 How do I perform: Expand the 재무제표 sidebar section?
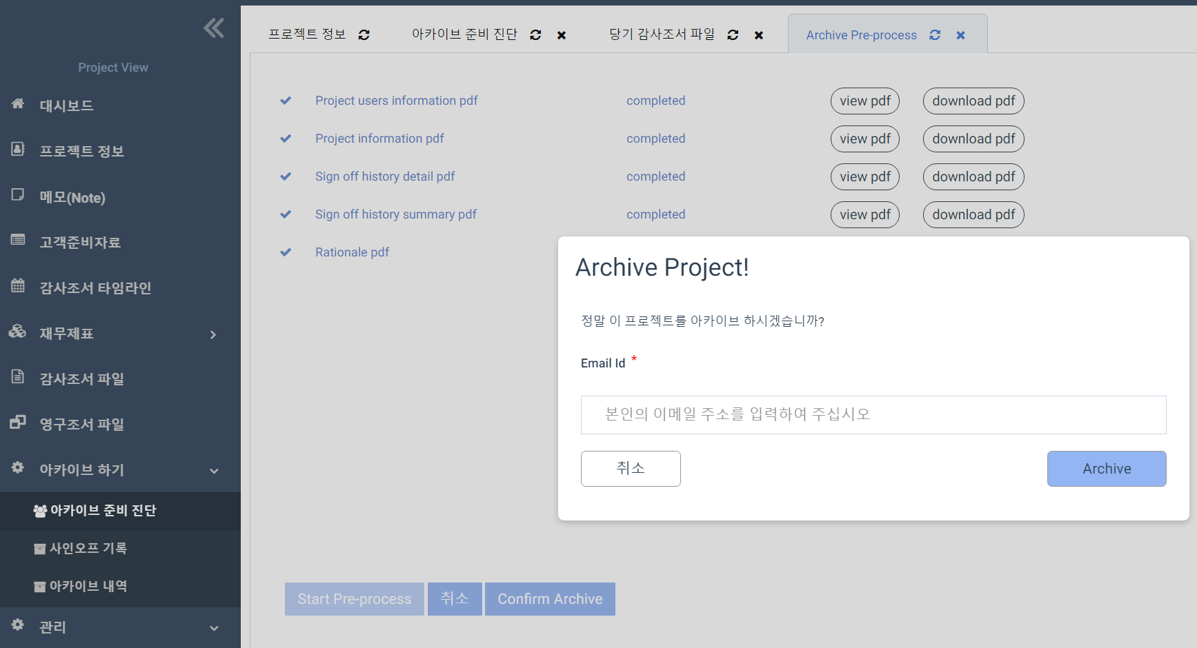214,334
